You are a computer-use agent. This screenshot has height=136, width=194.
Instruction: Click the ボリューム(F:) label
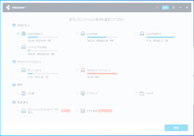coord(34,70)
